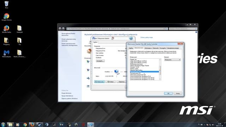The width and height of the screenshot is (226, 127).
Task: Click the Back arrow in Control Panel window
Action: point(60,29)
